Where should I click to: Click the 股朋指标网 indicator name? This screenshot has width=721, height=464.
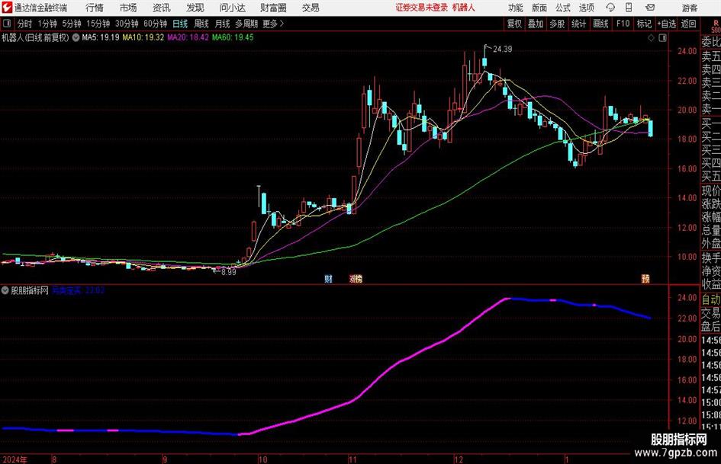click(x=30, y=290)
